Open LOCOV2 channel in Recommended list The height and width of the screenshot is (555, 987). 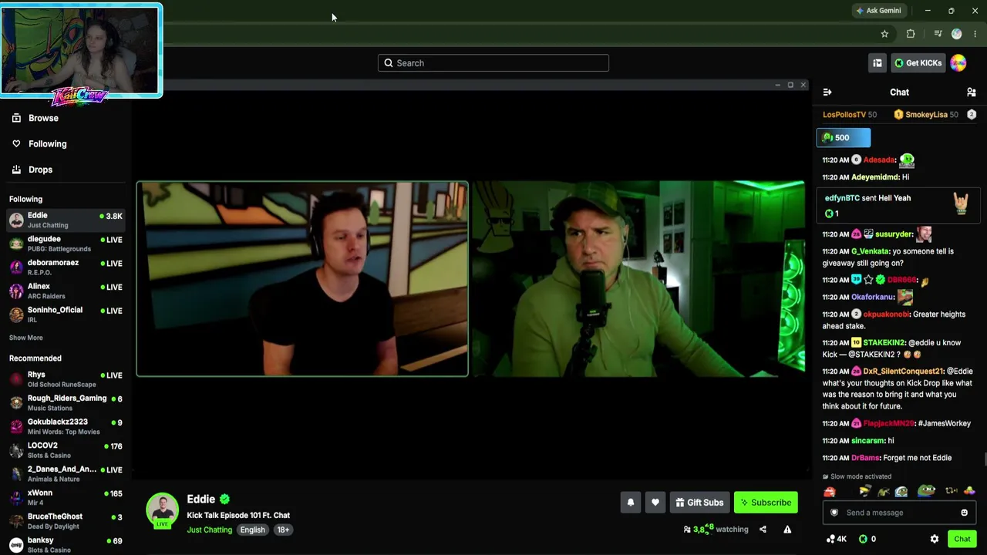66,450
